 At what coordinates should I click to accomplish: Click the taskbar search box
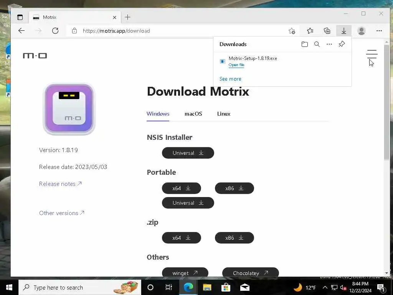(80, 287)
